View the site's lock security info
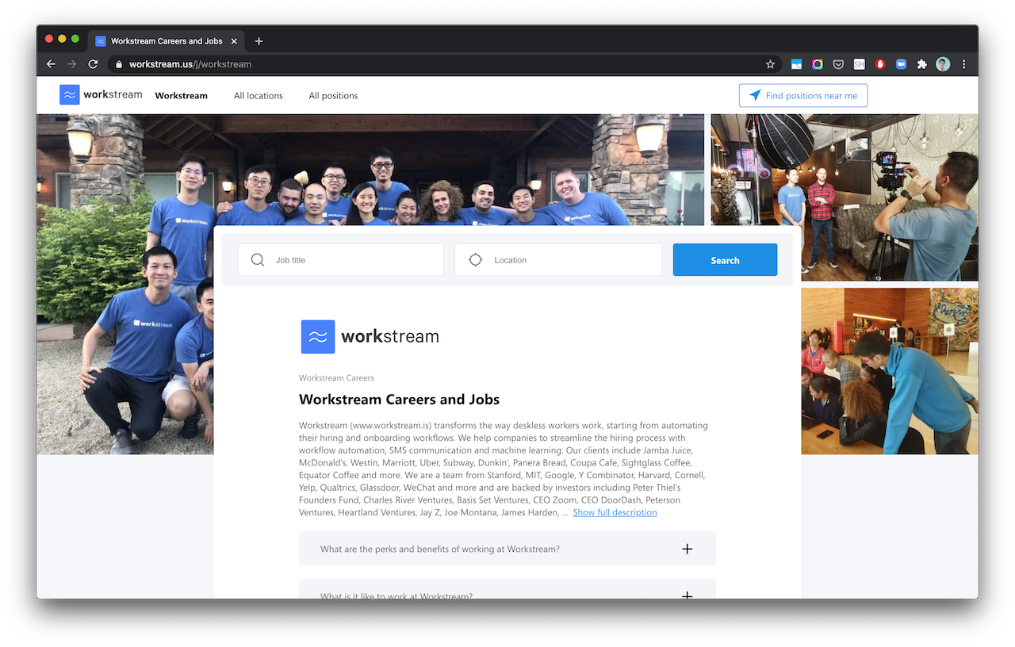This screenshot has height=647, width=1015. pyautogui.click(x=119, y=64)
